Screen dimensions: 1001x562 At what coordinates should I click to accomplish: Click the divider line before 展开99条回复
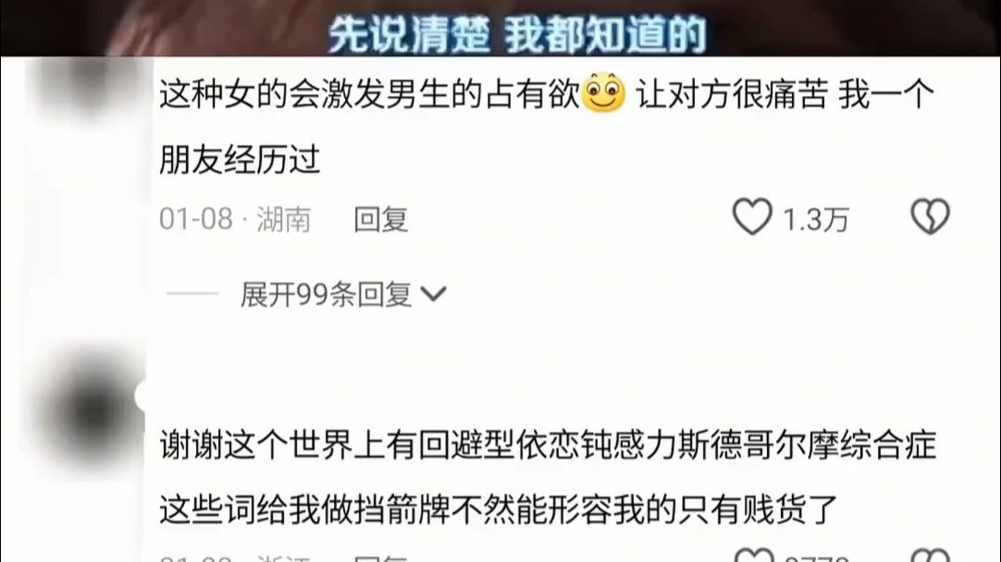pos(192,294)
